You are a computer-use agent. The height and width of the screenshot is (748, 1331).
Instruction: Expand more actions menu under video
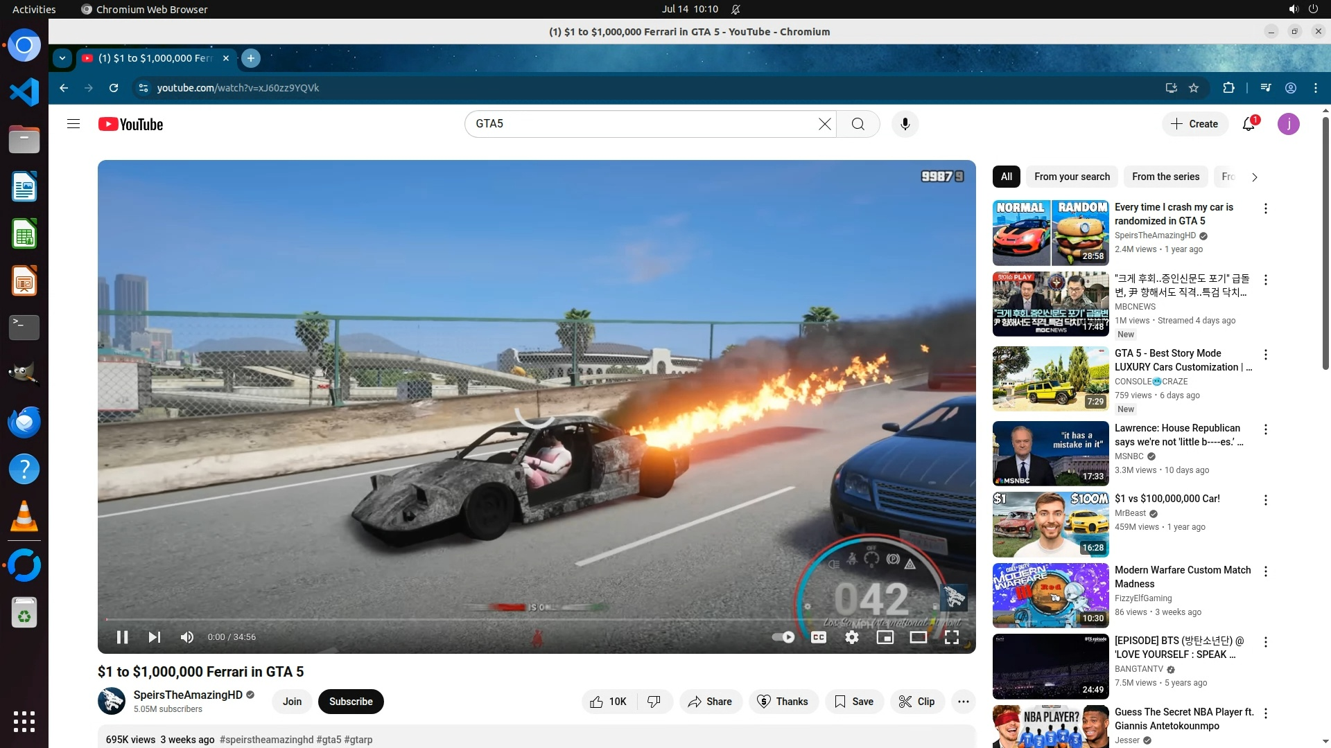pos(963,702)
